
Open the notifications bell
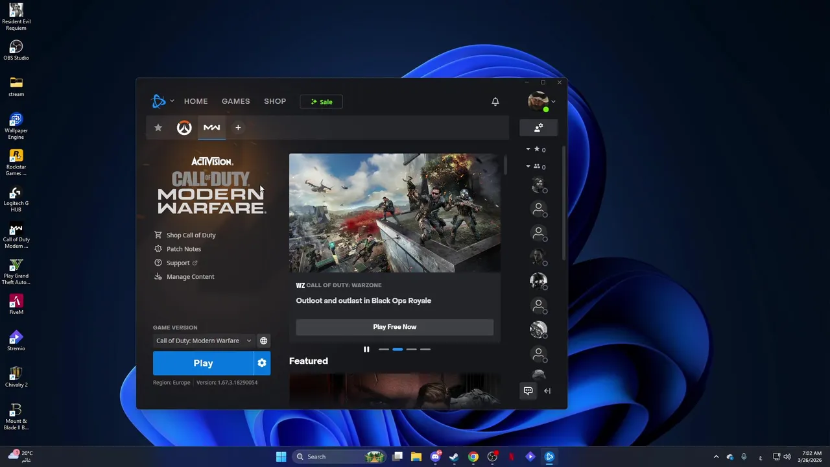tap(495, 101)
